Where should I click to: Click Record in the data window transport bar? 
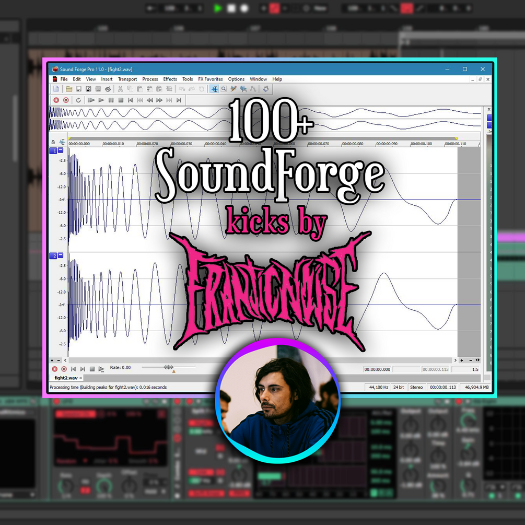[54, 369]
